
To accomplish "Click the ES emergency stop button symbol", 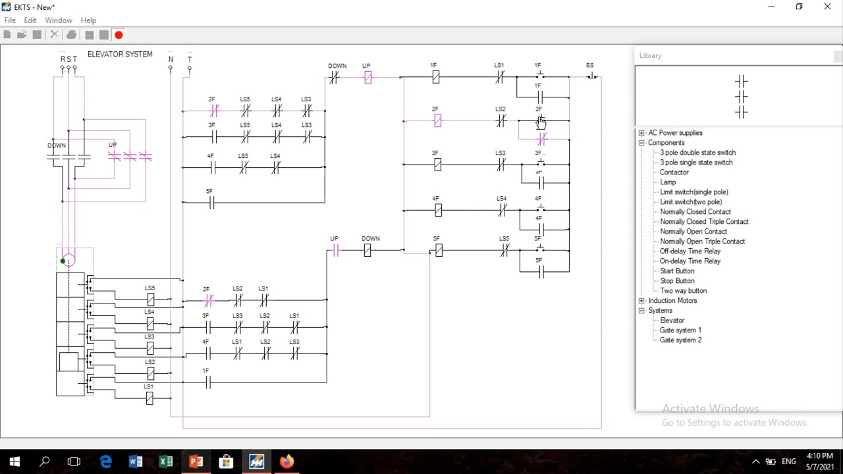I will pos(591,76).
